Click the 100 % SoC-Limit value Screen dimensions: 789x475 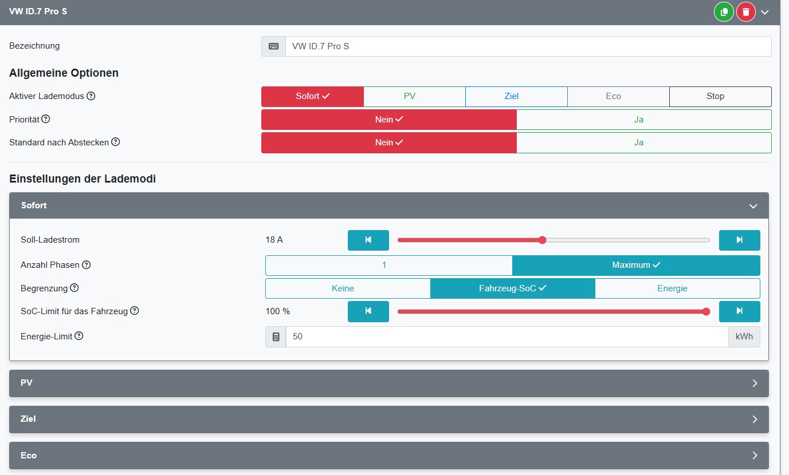click(x=278, y=311)
